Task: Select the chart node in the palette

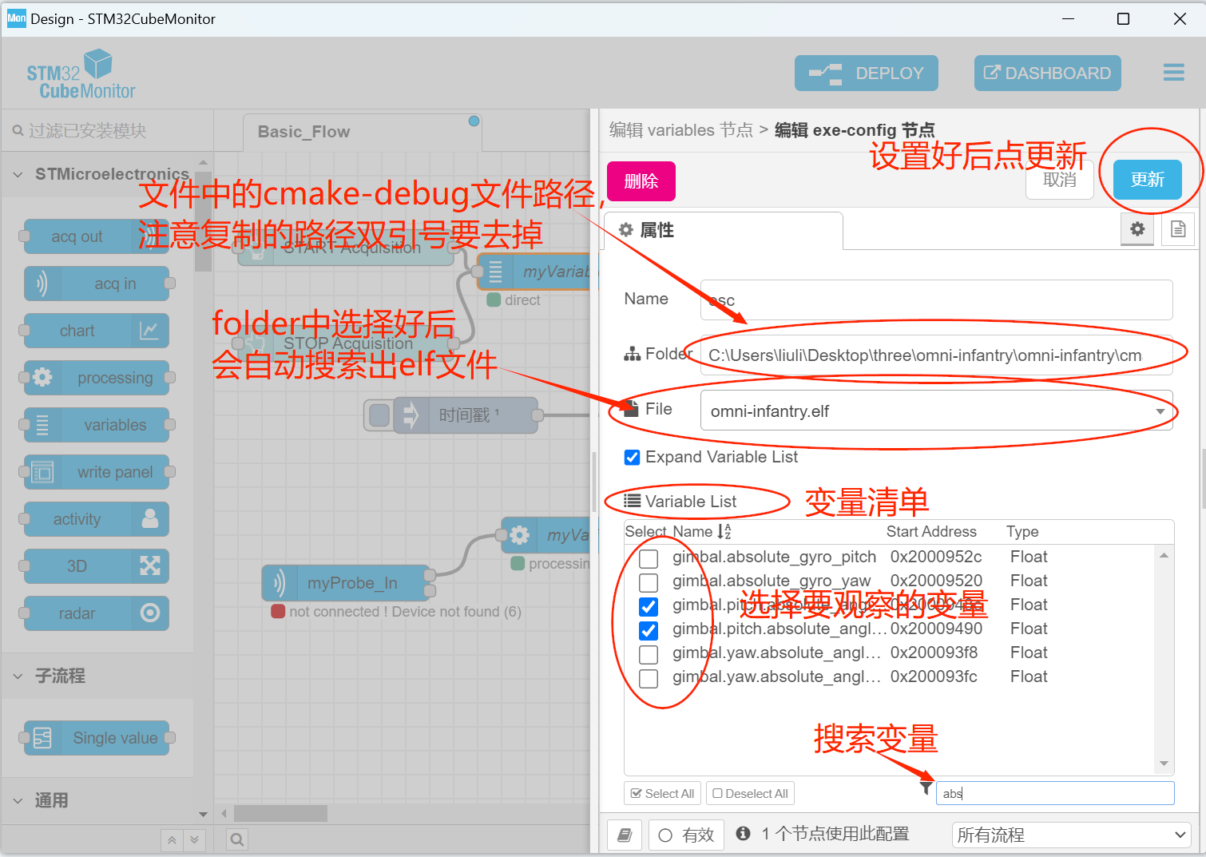Action: 95,331
